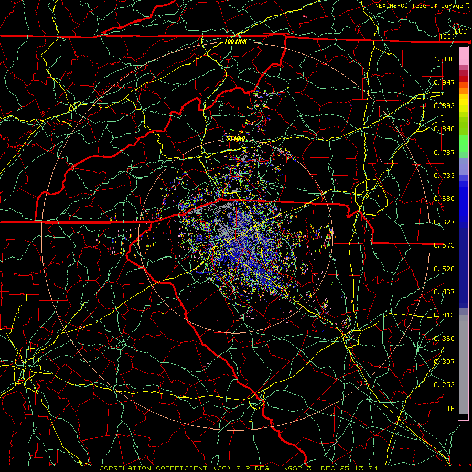This screenshot has width=472, height=472.
Task: Click the 100 NMI range ring label
Action: coord(235,41)
